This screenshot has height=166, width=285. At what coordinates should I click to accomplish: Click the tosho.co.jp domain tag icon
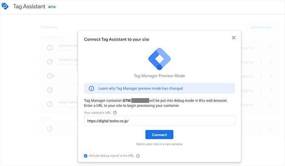50,62
